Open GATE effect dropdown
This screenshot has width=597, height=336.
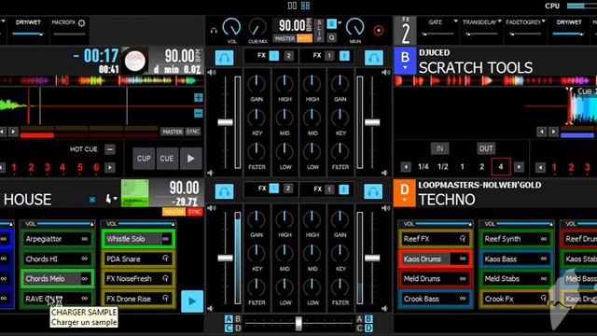[456, 21]
